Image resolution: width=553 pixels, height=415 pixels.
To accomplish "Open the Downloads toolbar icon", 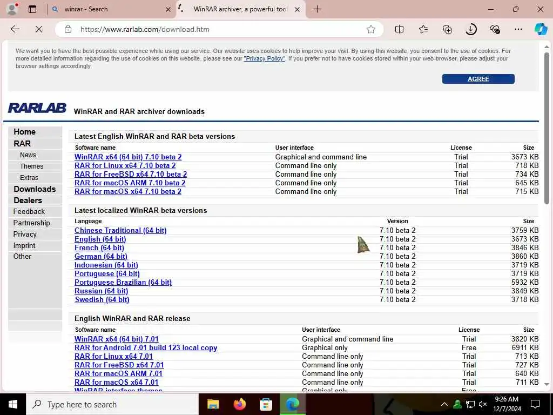I will tap(471, 29).
